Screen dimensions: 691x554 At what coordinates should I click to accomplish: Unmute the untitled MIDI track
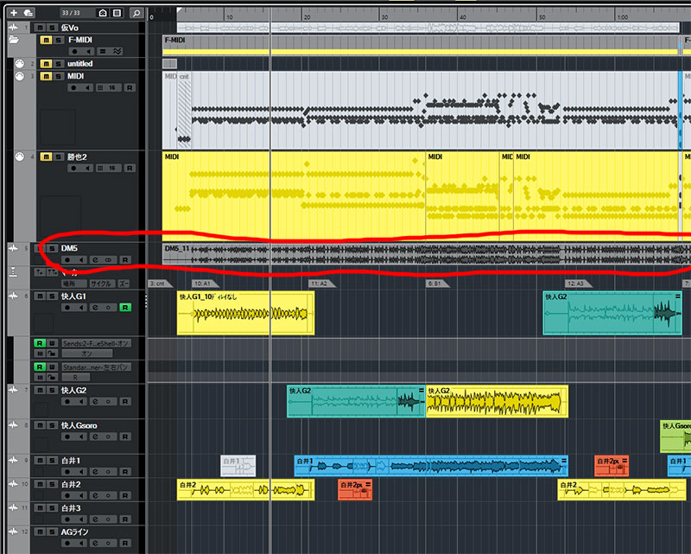[x=46, y=63]
